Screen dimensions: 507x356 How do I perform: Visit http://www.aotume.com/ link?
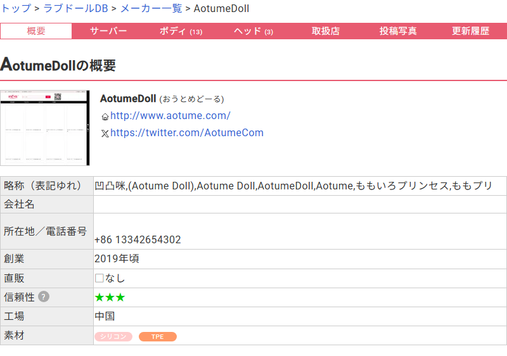coord(170,116)
